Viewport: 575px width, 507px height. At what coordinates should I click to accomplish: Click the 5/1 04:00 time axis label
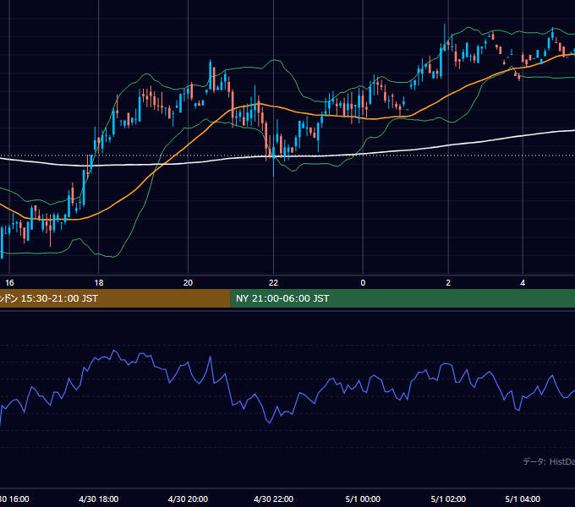(x=523, y=499)
